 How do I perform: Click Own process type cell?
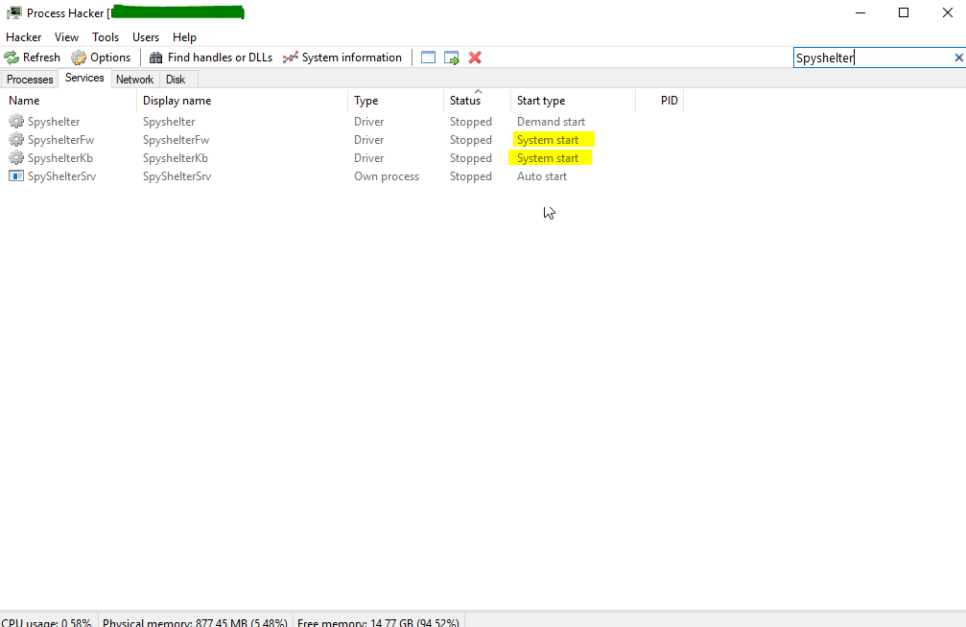click(387, 176)
